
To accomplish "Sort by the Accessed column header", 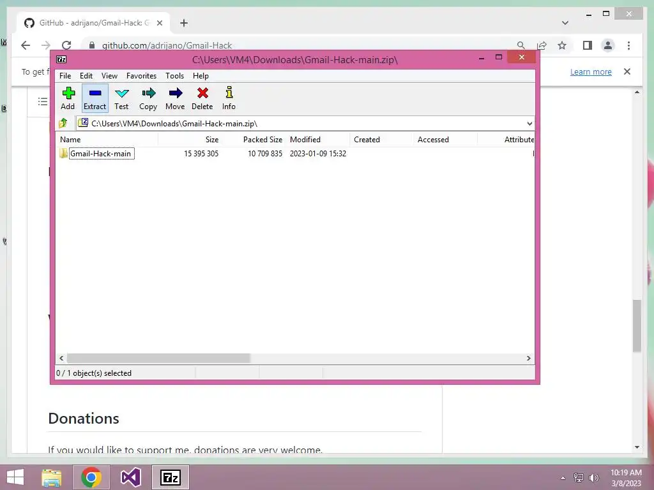I will (445, 140).
